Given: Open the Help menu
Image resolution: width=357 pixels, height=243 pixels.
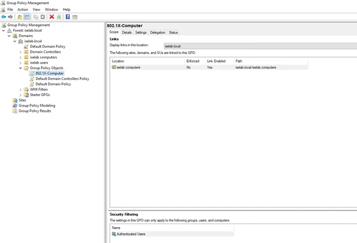Looking at the screenshot, I should coord(67,9).
